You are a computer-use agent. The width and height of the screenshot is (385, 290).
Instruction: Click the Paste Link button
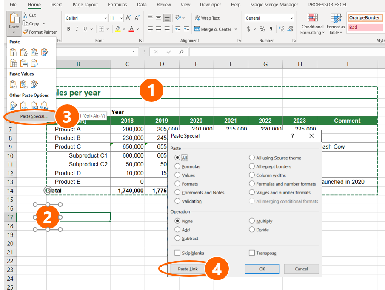click(x=188, y=269)
